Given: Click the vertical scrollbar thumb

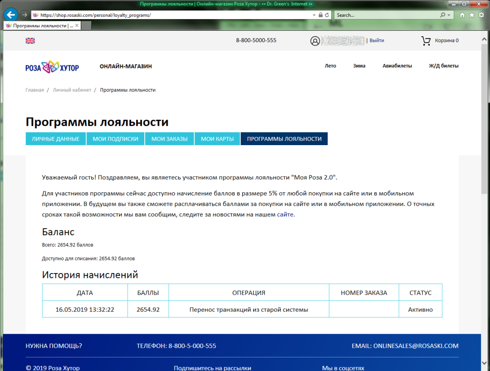Looking at the screenshot, I should tap(484, 119).
